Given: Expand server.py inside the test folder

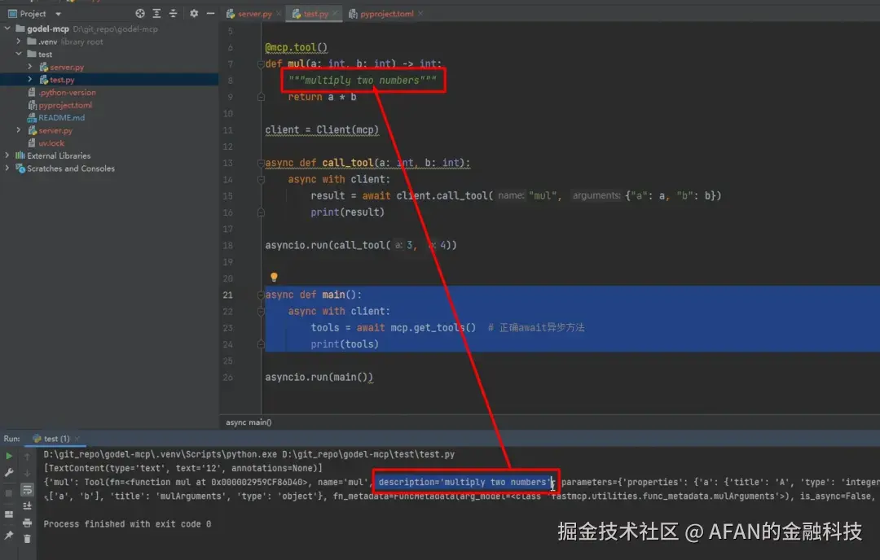Looking at the screenshot, I should tap(30, 67).
